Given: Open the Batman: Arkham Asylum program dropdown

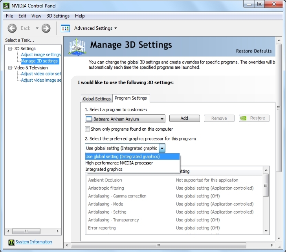Looking at the screenshot, I should coord(125,119).
